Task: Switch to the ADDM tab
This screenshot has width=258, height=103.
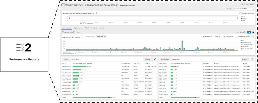Action: click(87, 28)
